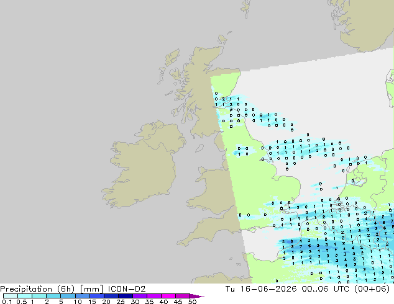This screenshot has height=304, width=394.
Task: Click the legend value label "50"
Action: (192, 302)
